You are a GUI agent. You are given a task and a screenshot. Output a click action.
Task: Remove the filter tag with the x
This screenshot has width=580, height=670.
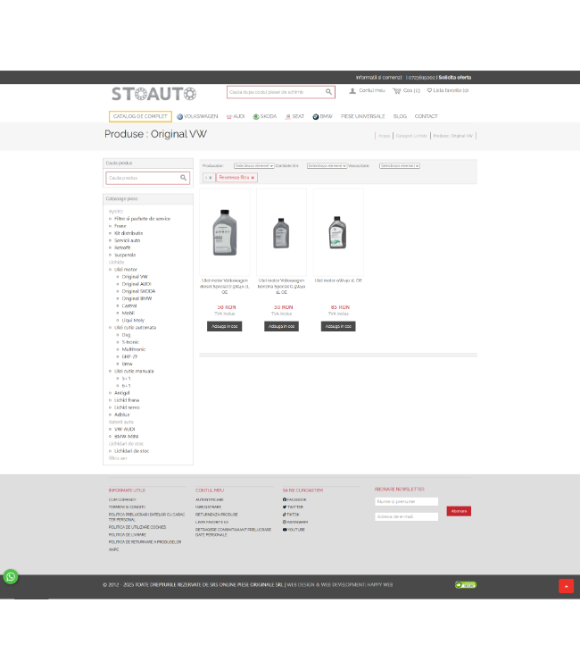click(x=209, y=178)
